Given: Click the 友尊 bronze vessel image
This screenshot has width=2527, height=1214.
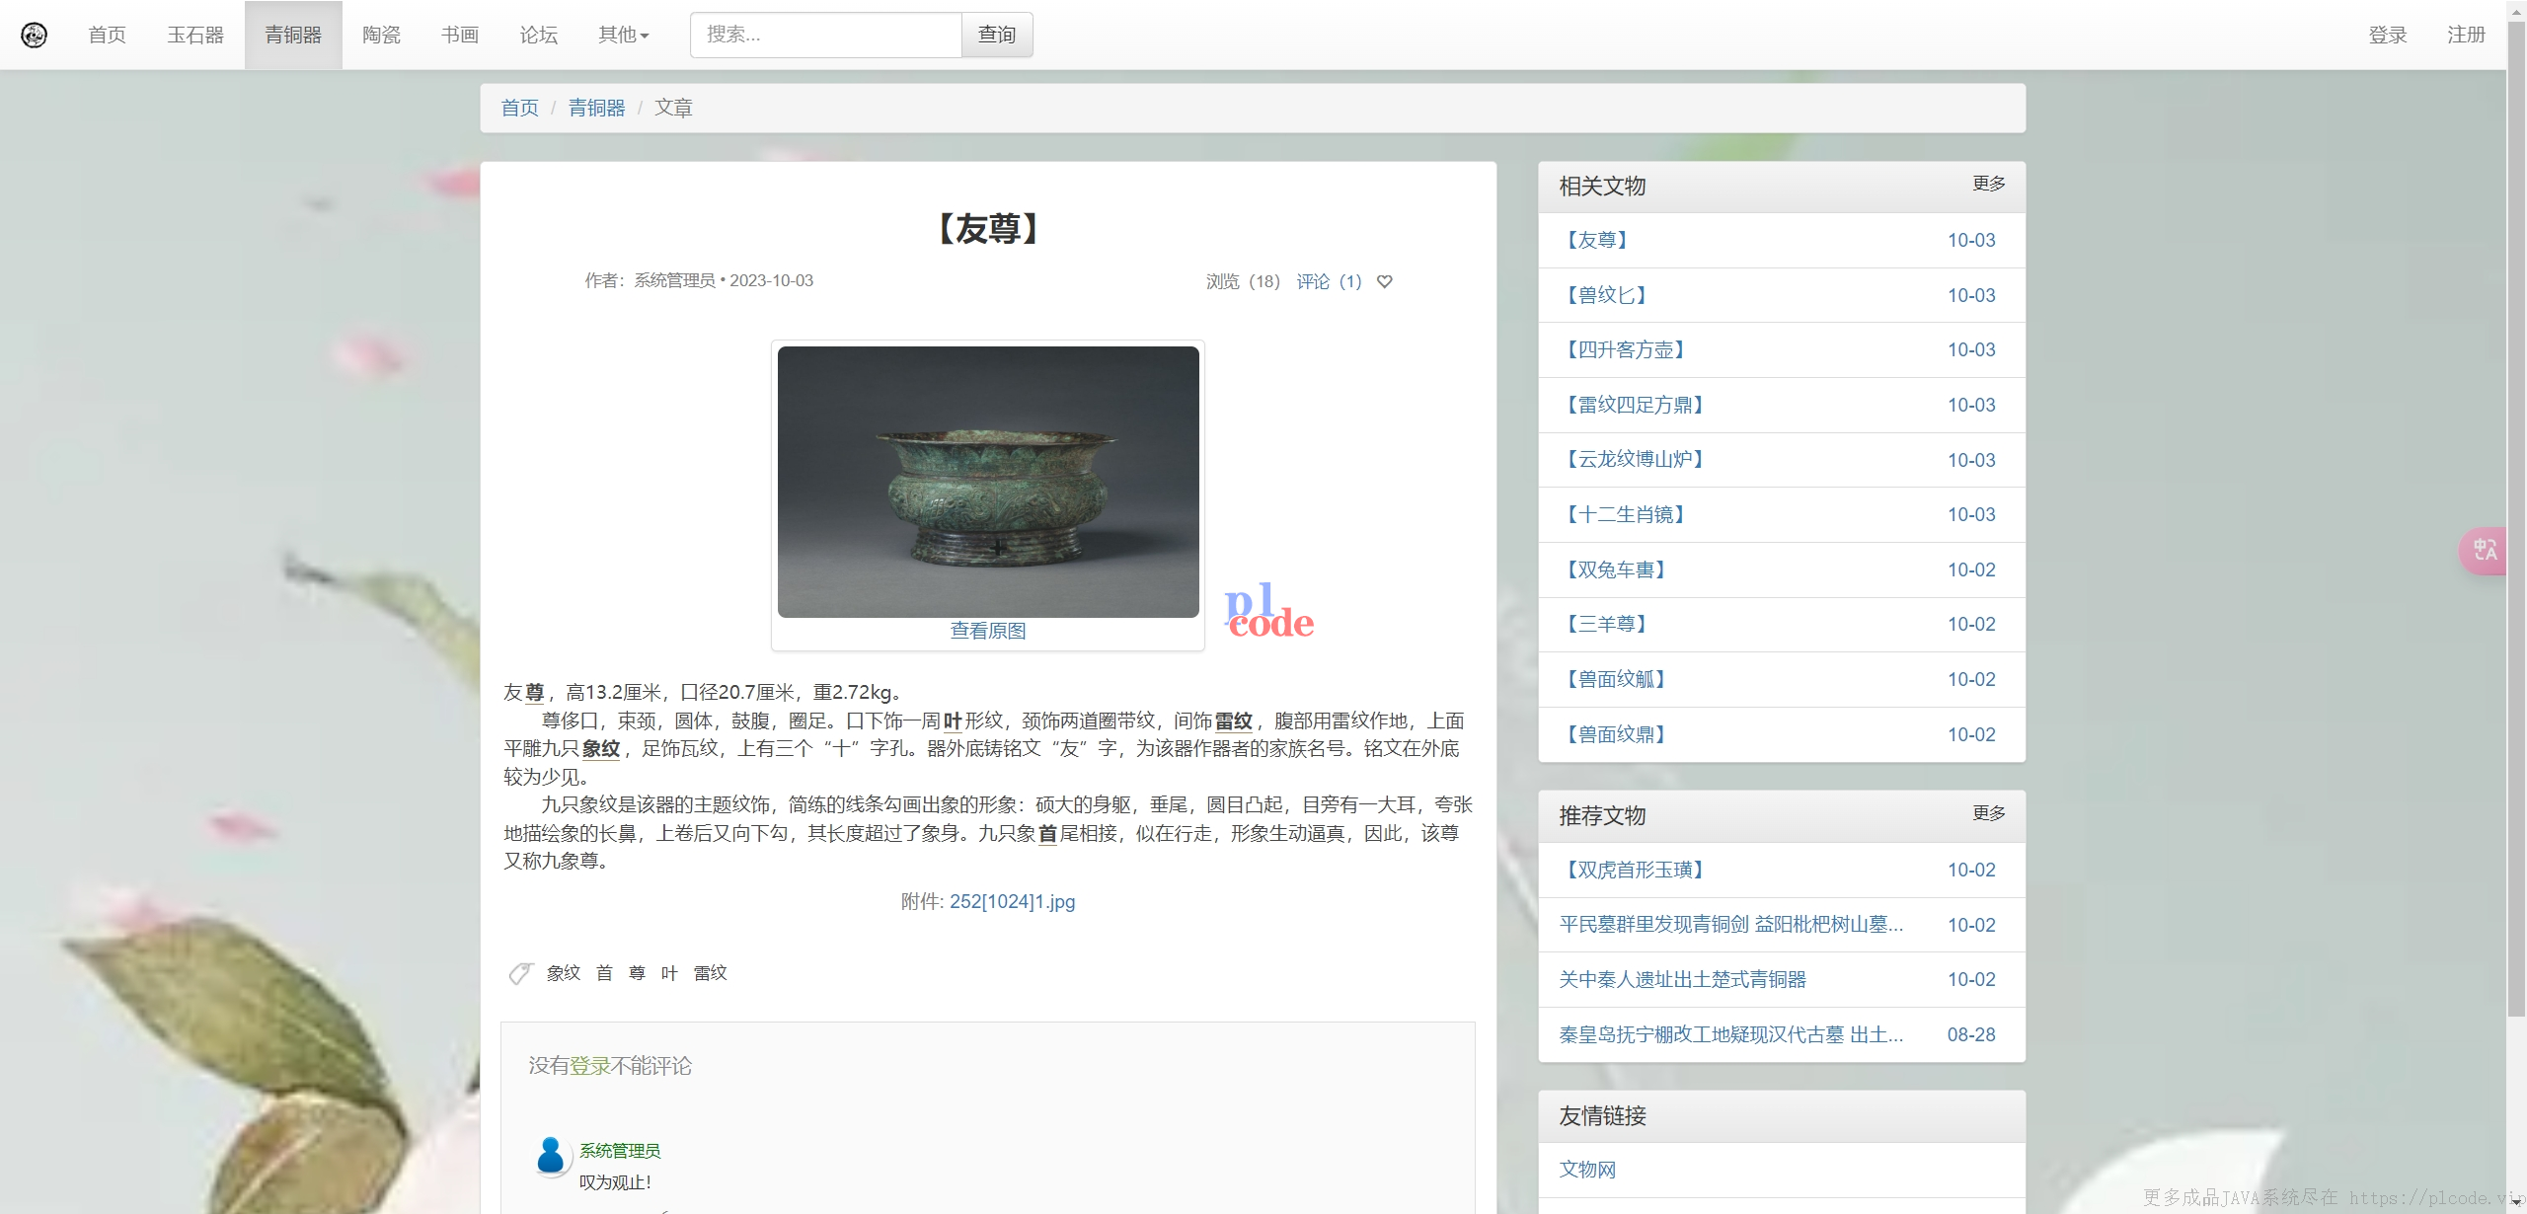Looking at the screenshot, I should [988, 482].
